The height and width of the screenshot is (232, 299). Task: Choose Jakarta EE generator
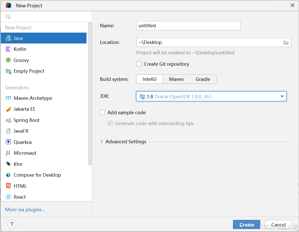tap(44, 109)
